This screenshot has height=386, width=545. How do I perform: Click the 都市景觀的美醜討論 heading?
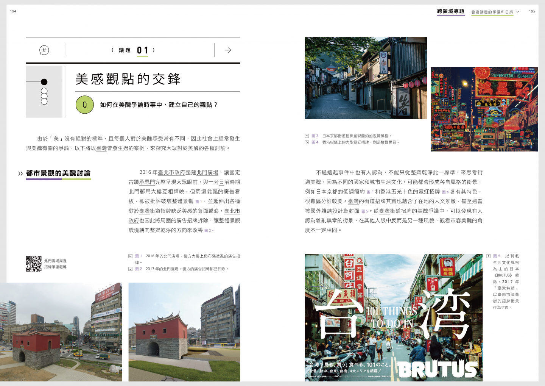pyautogui.click(x=58, y=173)
